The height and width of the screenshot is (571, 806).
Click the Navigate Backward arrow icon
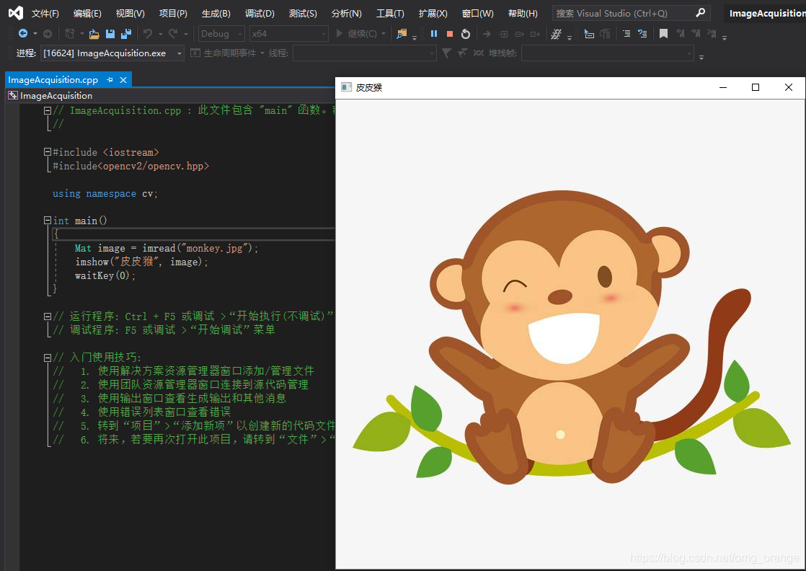click(22, 33)
